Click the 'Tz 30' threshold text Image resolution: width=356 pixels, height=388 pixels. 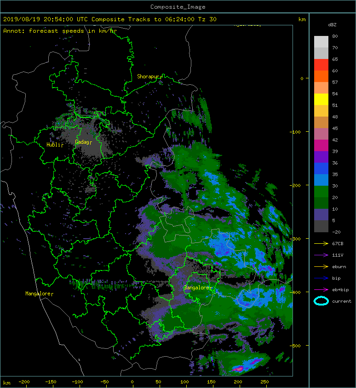point(207,19)
